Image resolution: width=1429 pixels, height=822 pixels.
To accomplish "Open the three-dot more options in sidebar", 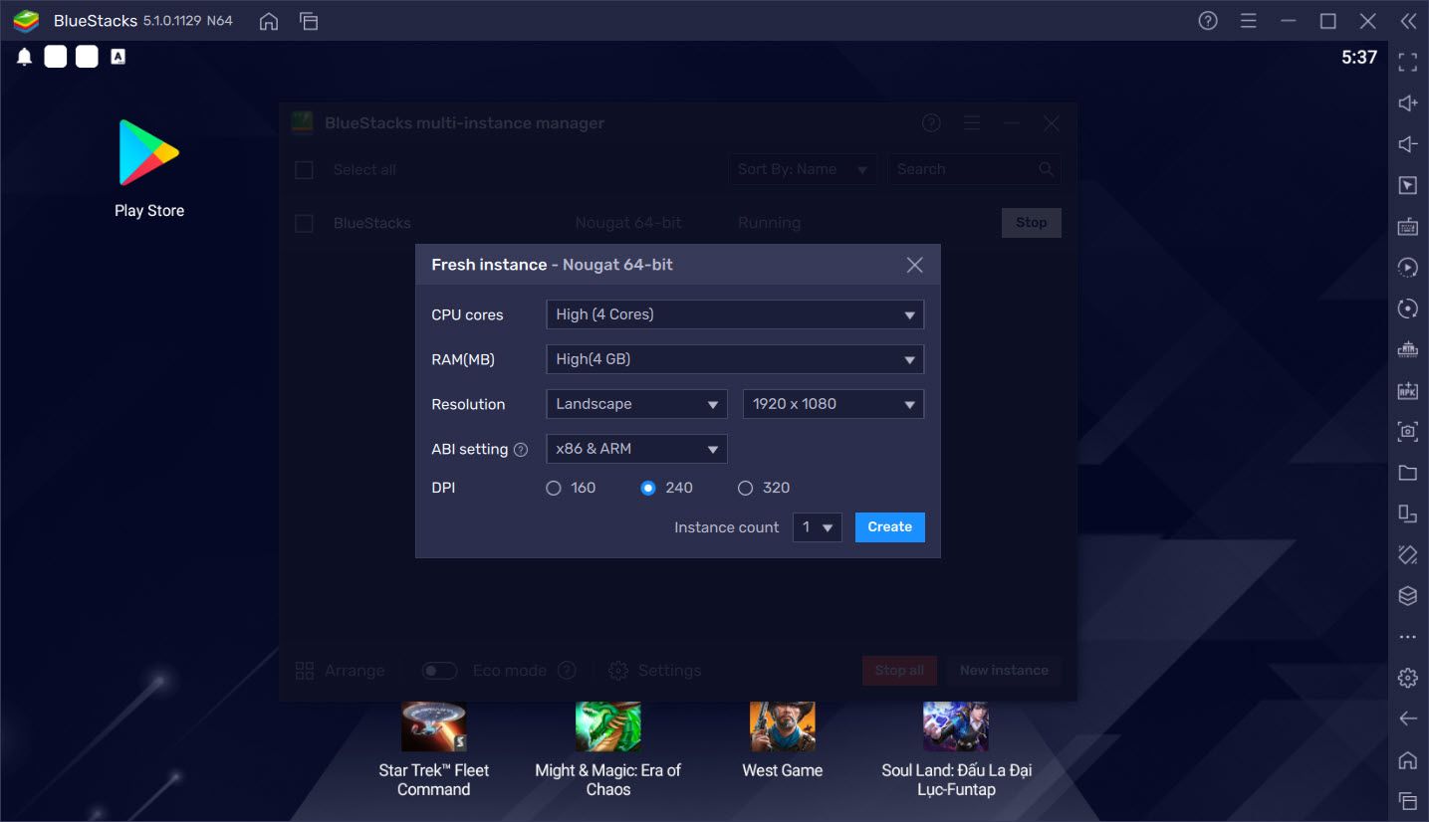I will (1407, 637).
